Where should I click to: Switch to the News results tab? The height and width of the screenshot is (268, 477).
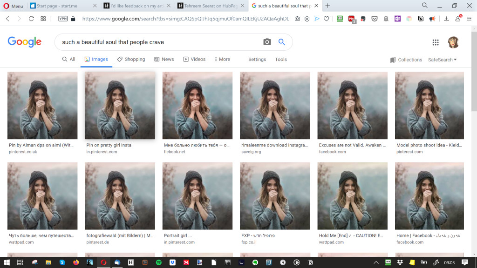pos(164,59)
